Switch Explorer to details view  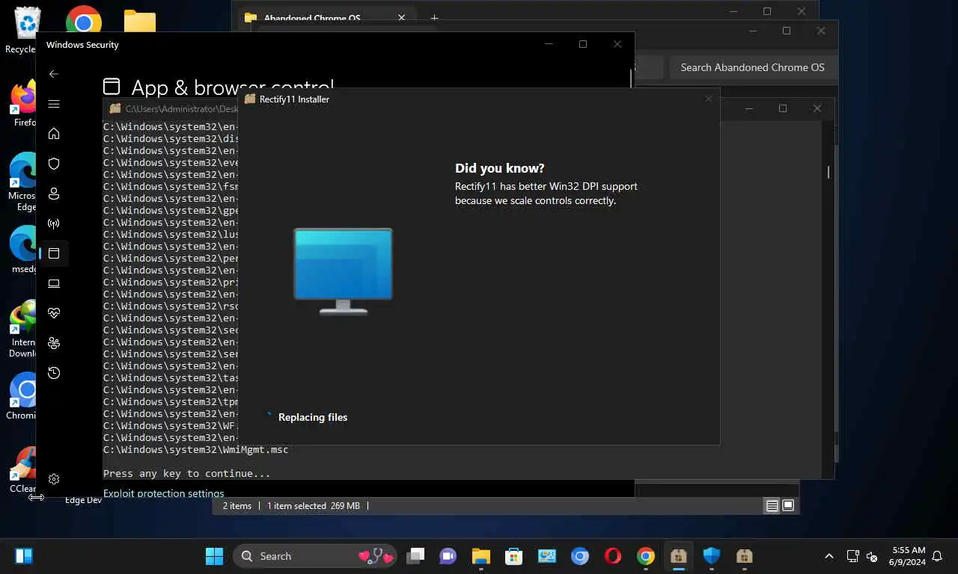pos(772,506)
